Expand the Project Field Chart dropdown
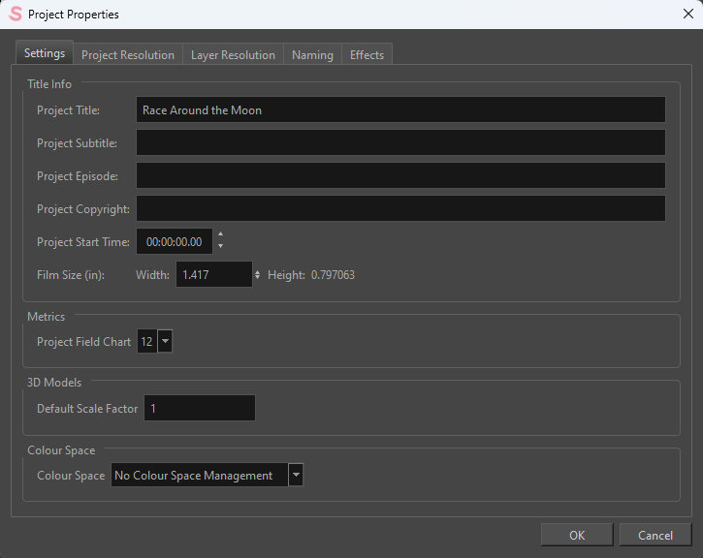This screenshot has height=558, width=703. 165,342
